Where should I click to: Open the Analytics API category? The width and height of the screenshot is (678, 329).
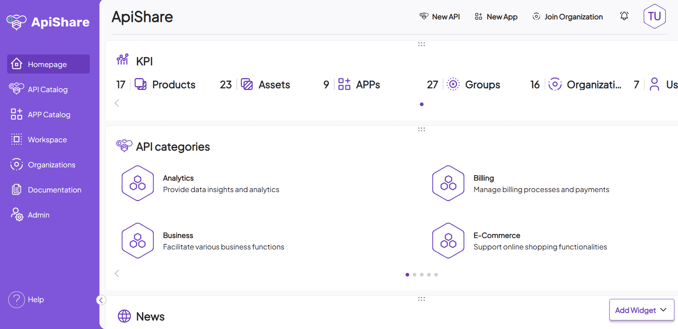click(178, 178)
